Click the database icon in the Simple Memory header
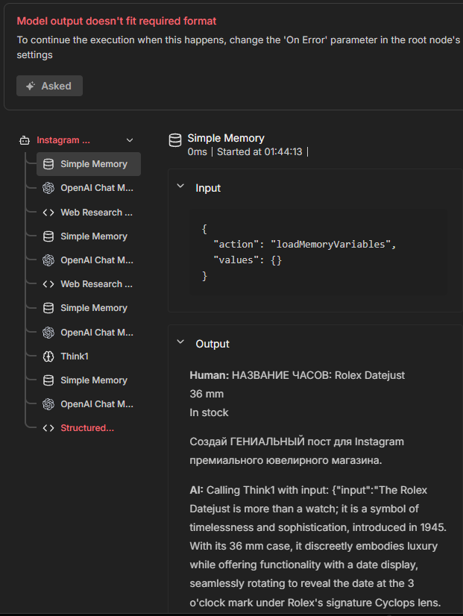The width and height of the screenshot is (463, 616). [x=175, y=139]
